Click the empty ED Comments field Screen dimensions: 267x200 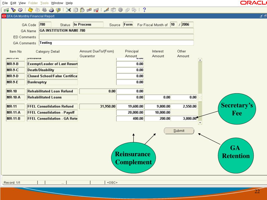tap(116, 37)
